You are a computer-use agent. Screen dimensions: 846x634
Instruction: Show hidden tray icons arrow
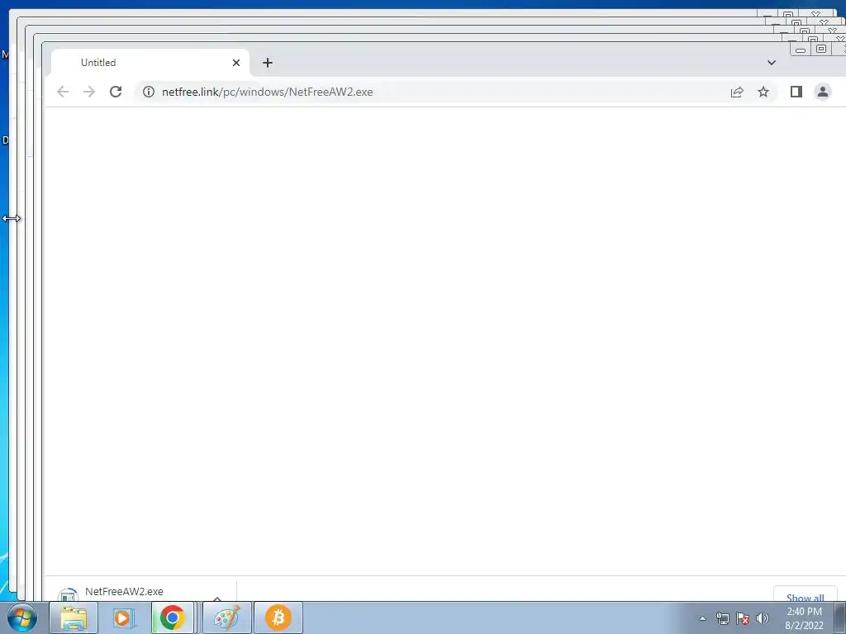[702, 618]
